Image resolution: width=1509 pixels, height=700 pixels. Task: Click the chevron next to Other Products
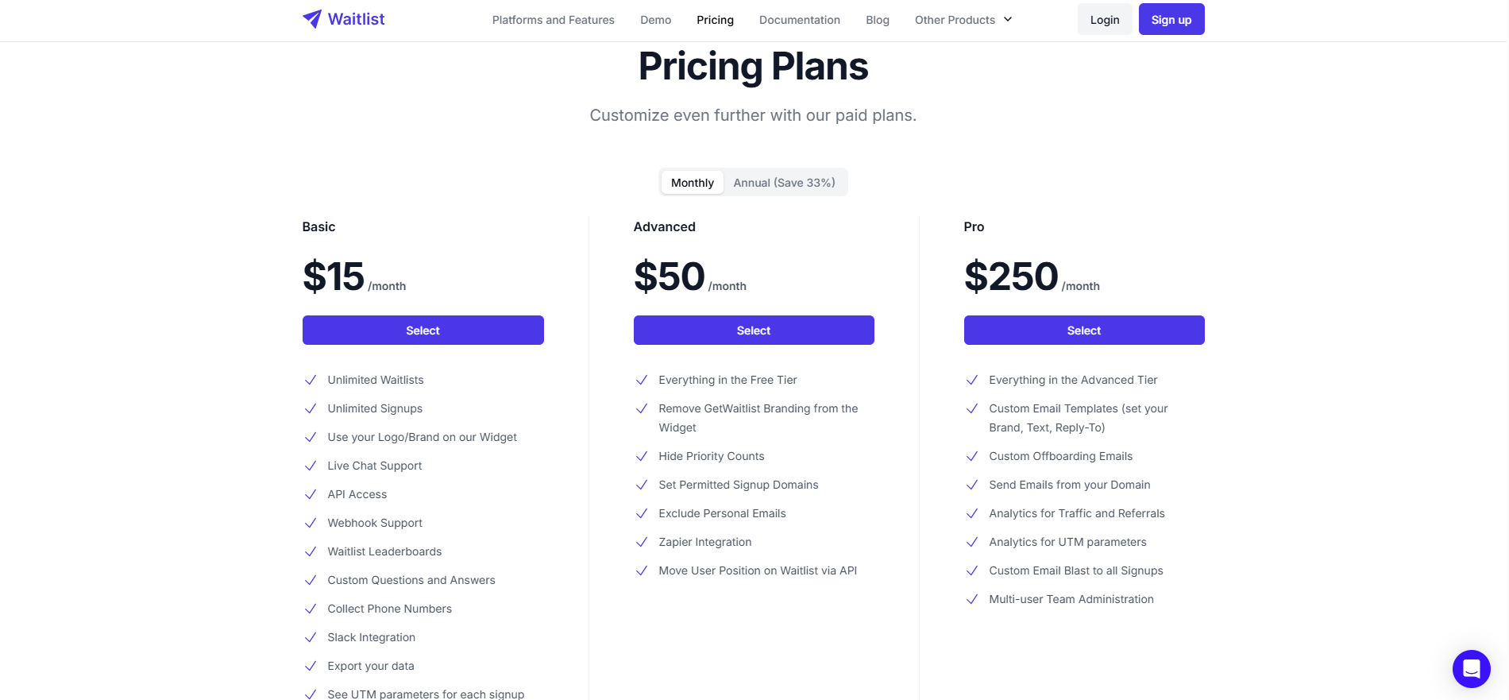pos(1007,19)
